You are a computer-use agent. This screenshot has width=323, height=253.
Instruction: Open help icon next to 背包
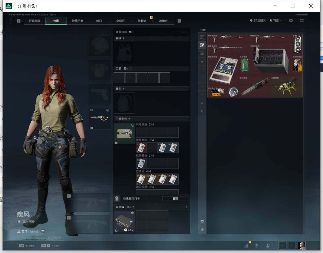click(123, 89)
